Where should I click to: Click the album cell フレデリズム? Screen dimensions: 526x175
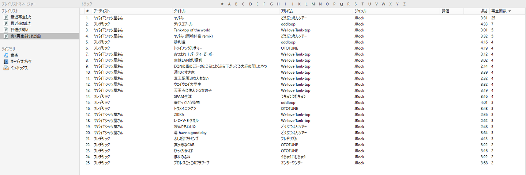tap(289, 139)
